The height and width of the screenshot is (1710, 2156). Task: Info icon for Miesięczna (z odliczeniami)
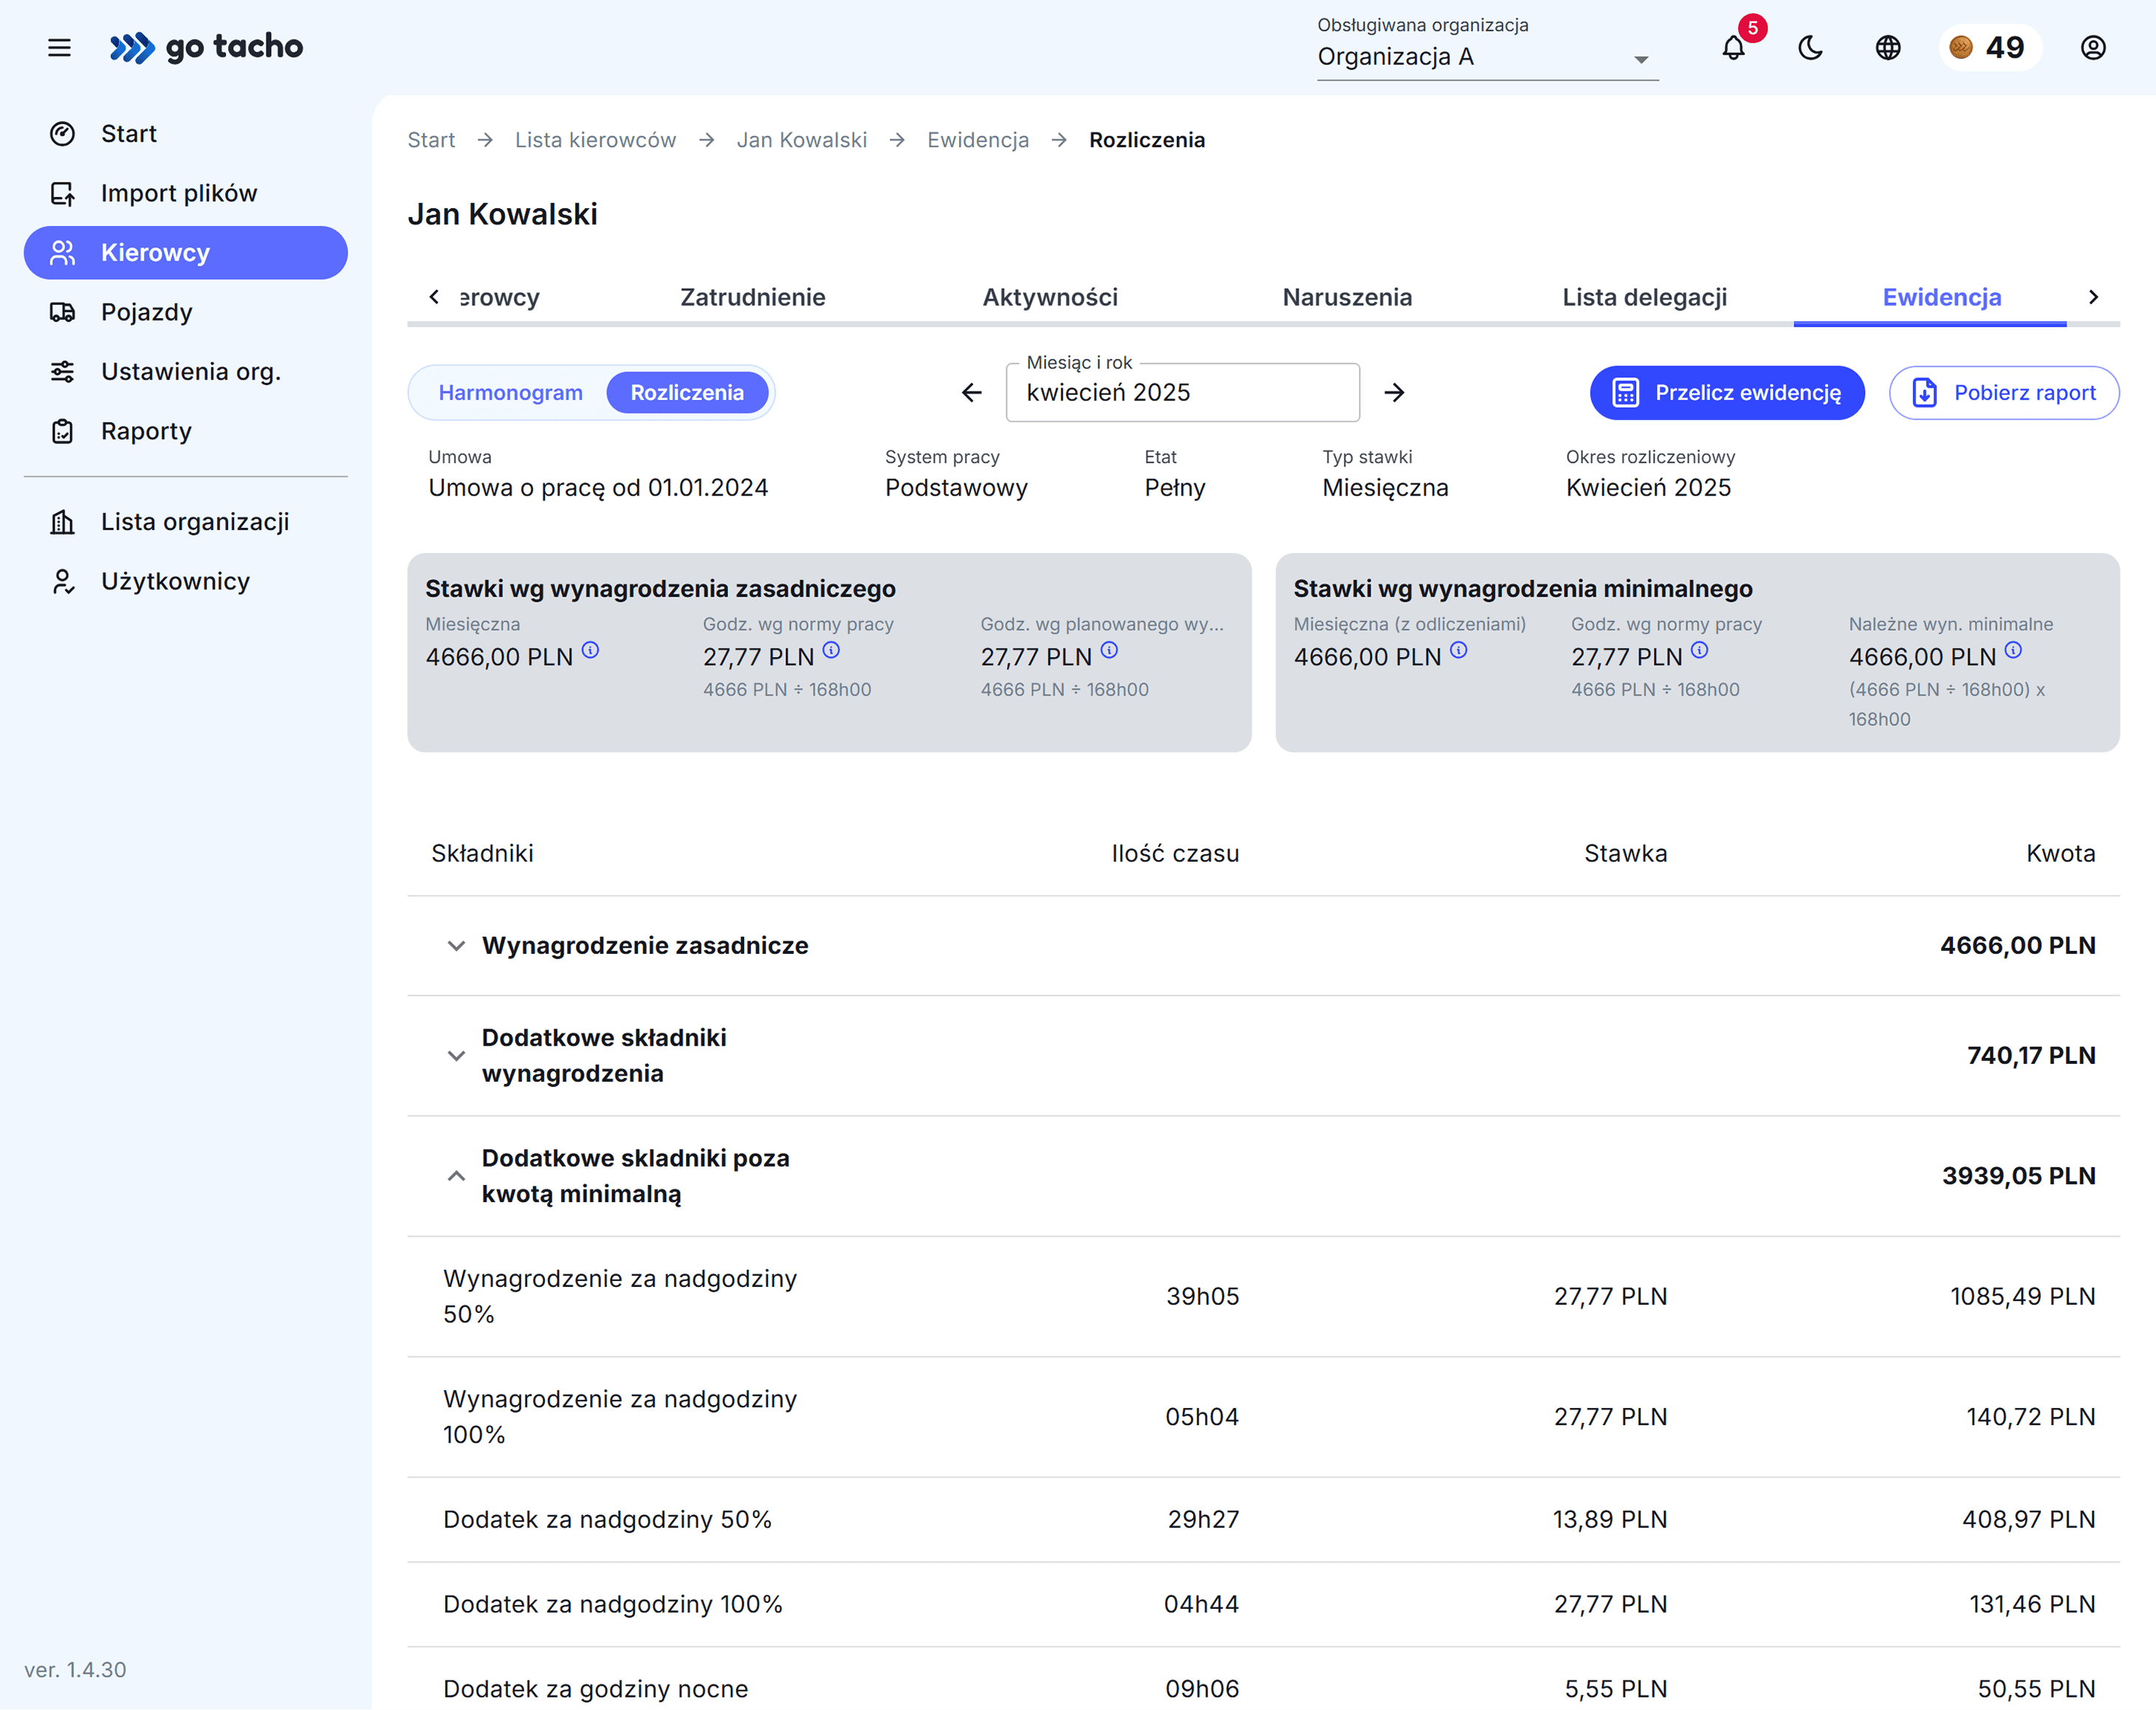point(1459,650)
